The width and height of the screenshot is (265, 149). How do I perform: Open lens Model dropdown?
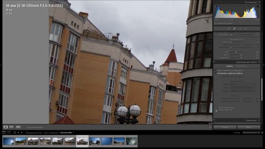[244, 87]
